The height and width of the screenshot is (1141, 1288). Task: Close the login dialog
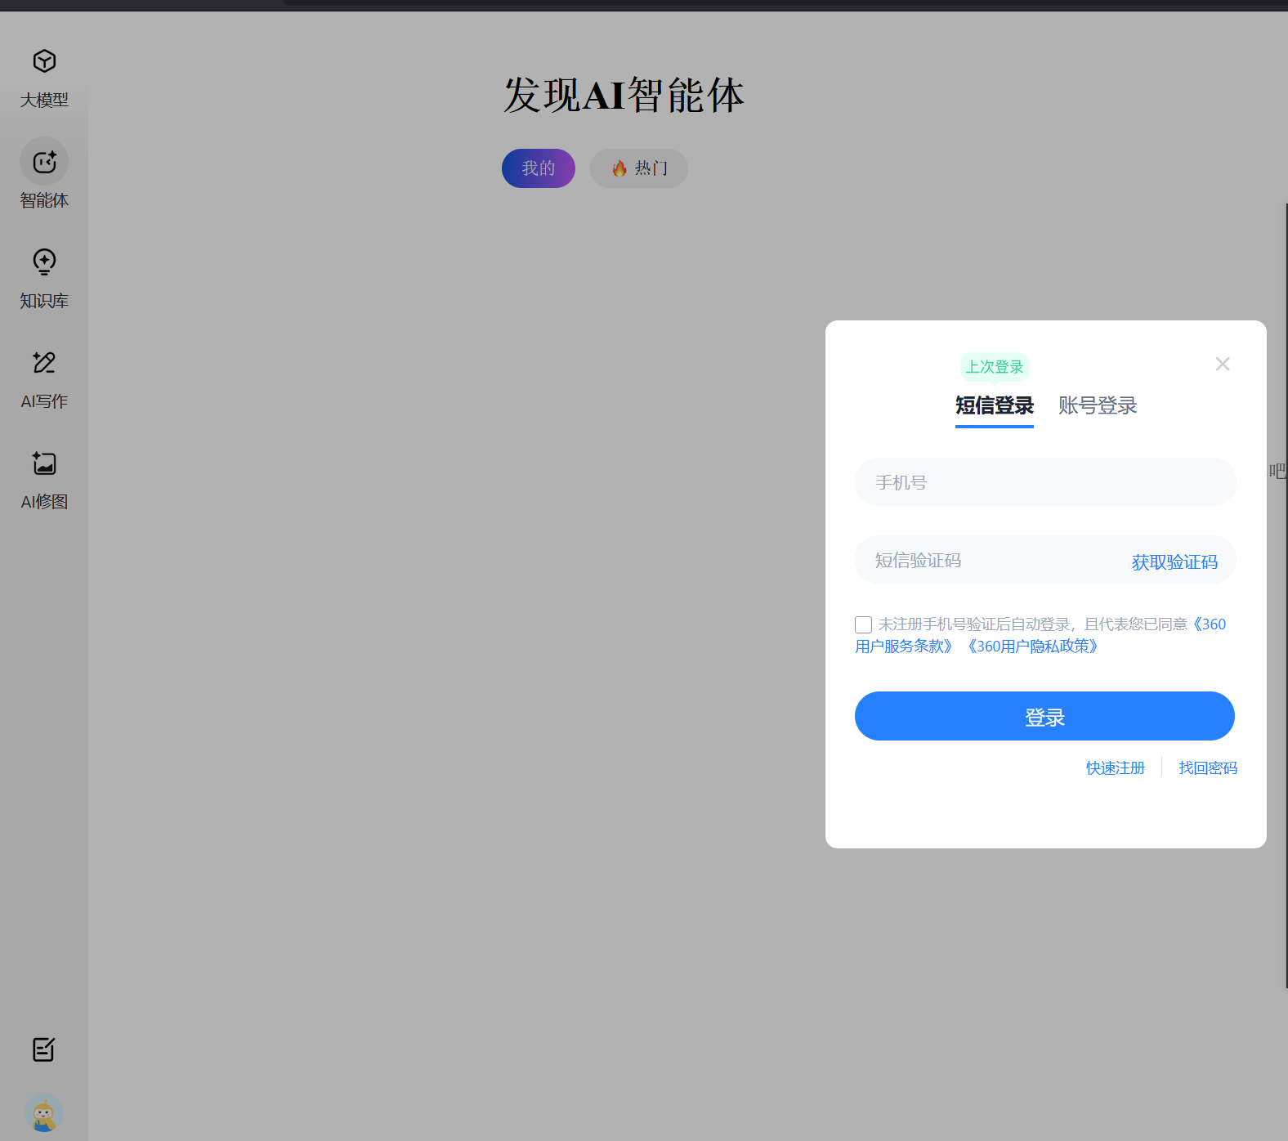pos(1223,364)
